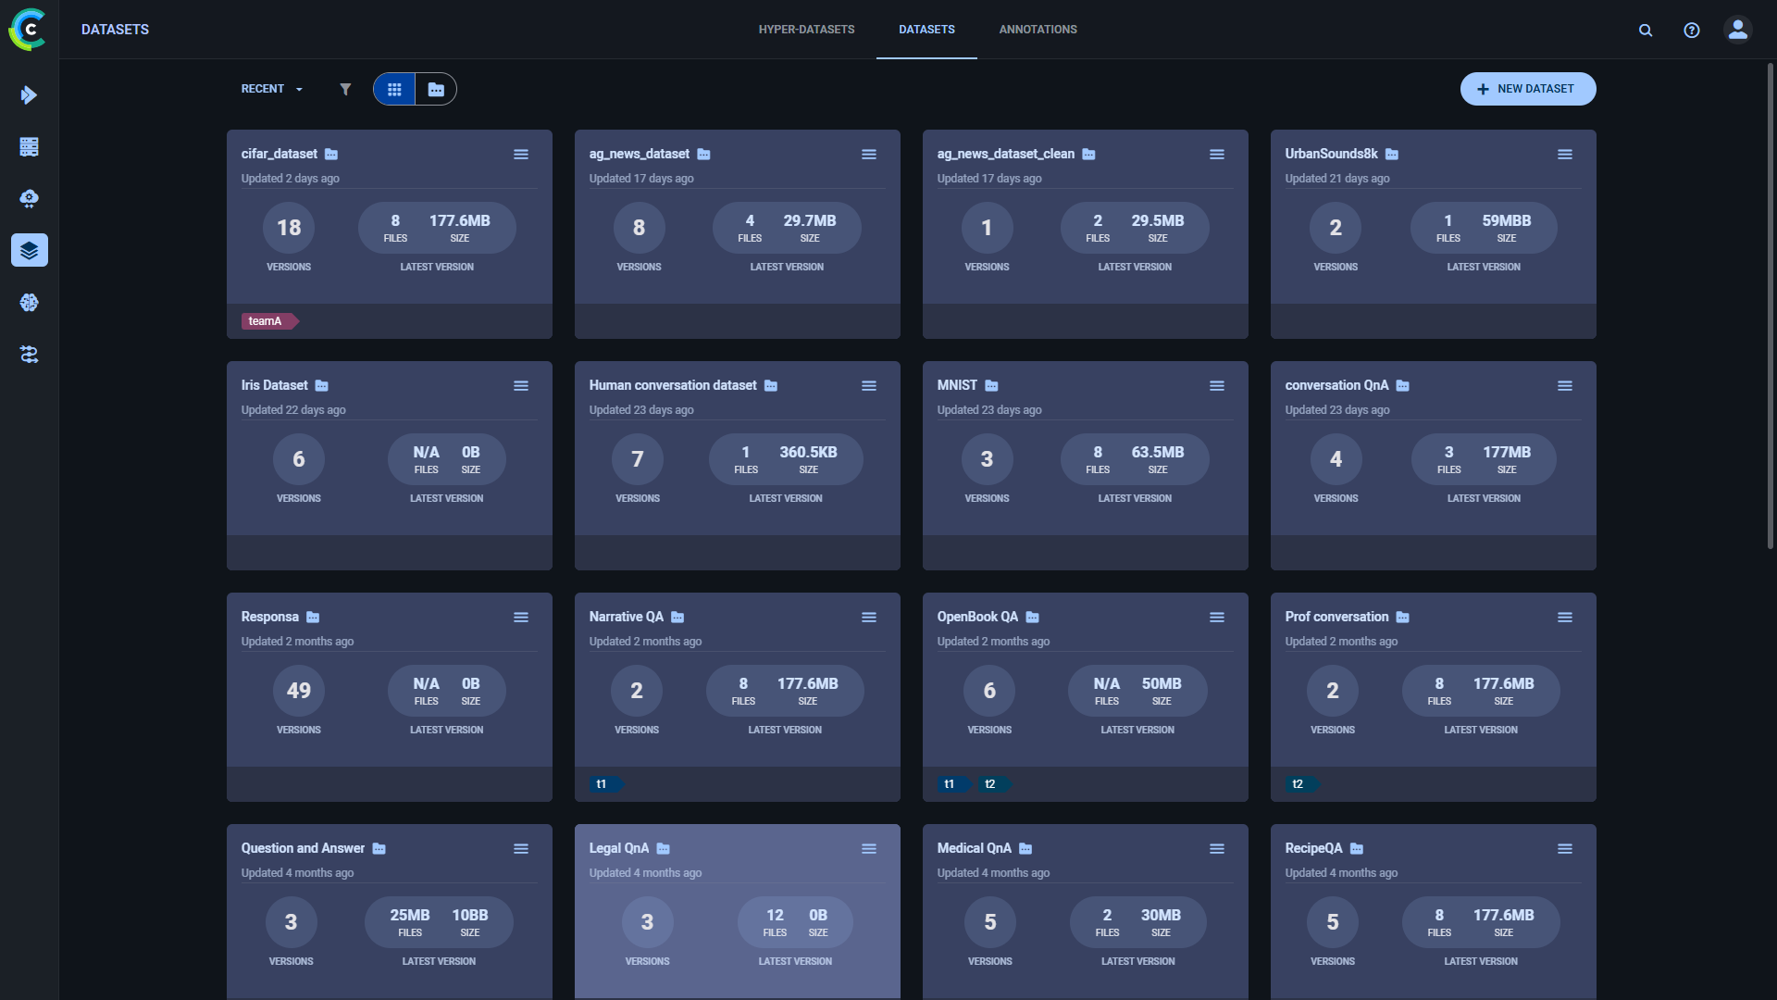Expand the Recent dropdown filter menu
The image size is (1777, 1000).
point(269,88)
